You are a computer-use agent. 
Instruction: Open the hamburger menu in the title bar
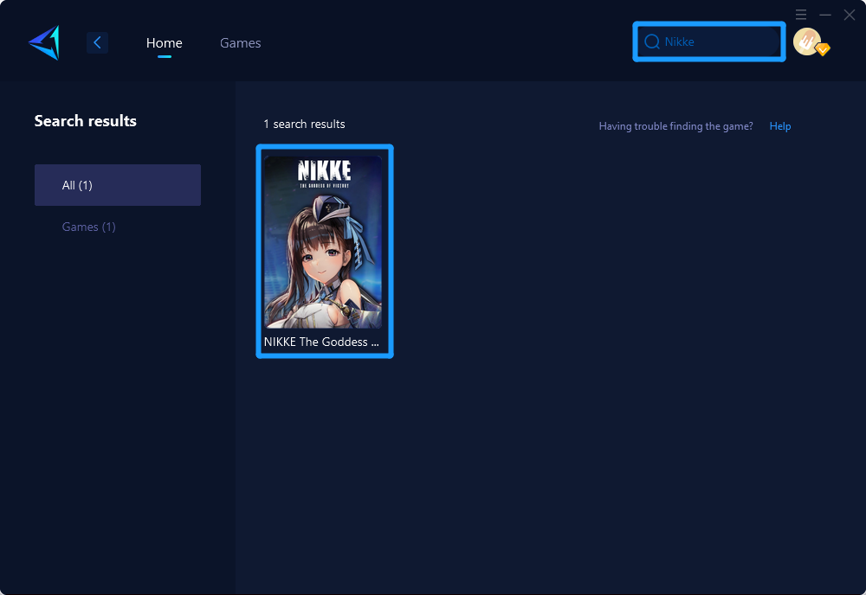point(801,15)
